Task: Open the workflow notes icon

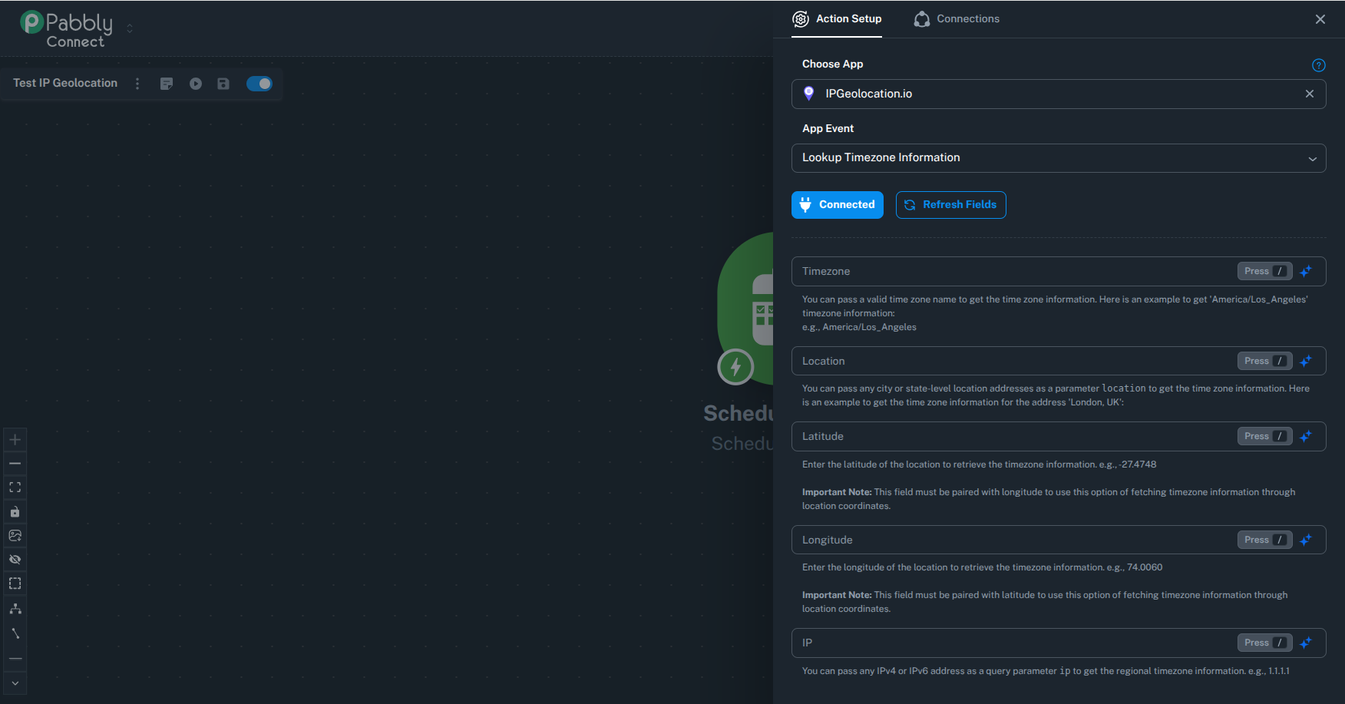Action: point(167,84)
